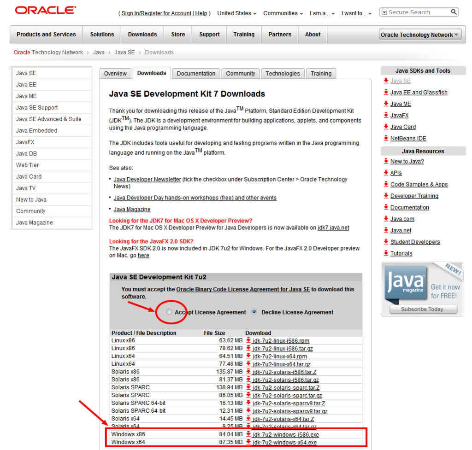Select Web Tier in left sidebar
472x450 pixels.
(52, 165)
